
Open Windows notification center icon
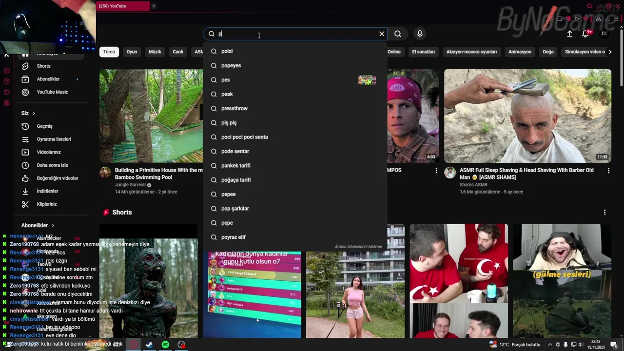614,345
